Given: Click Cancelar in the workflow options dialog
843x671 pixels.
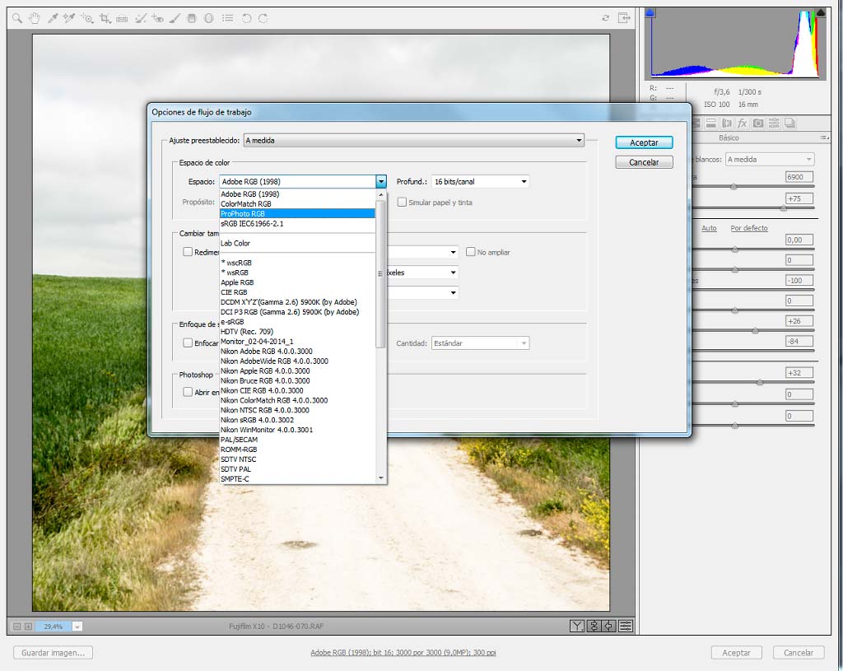Looking at the screenshot, I should tap(644, 162).
